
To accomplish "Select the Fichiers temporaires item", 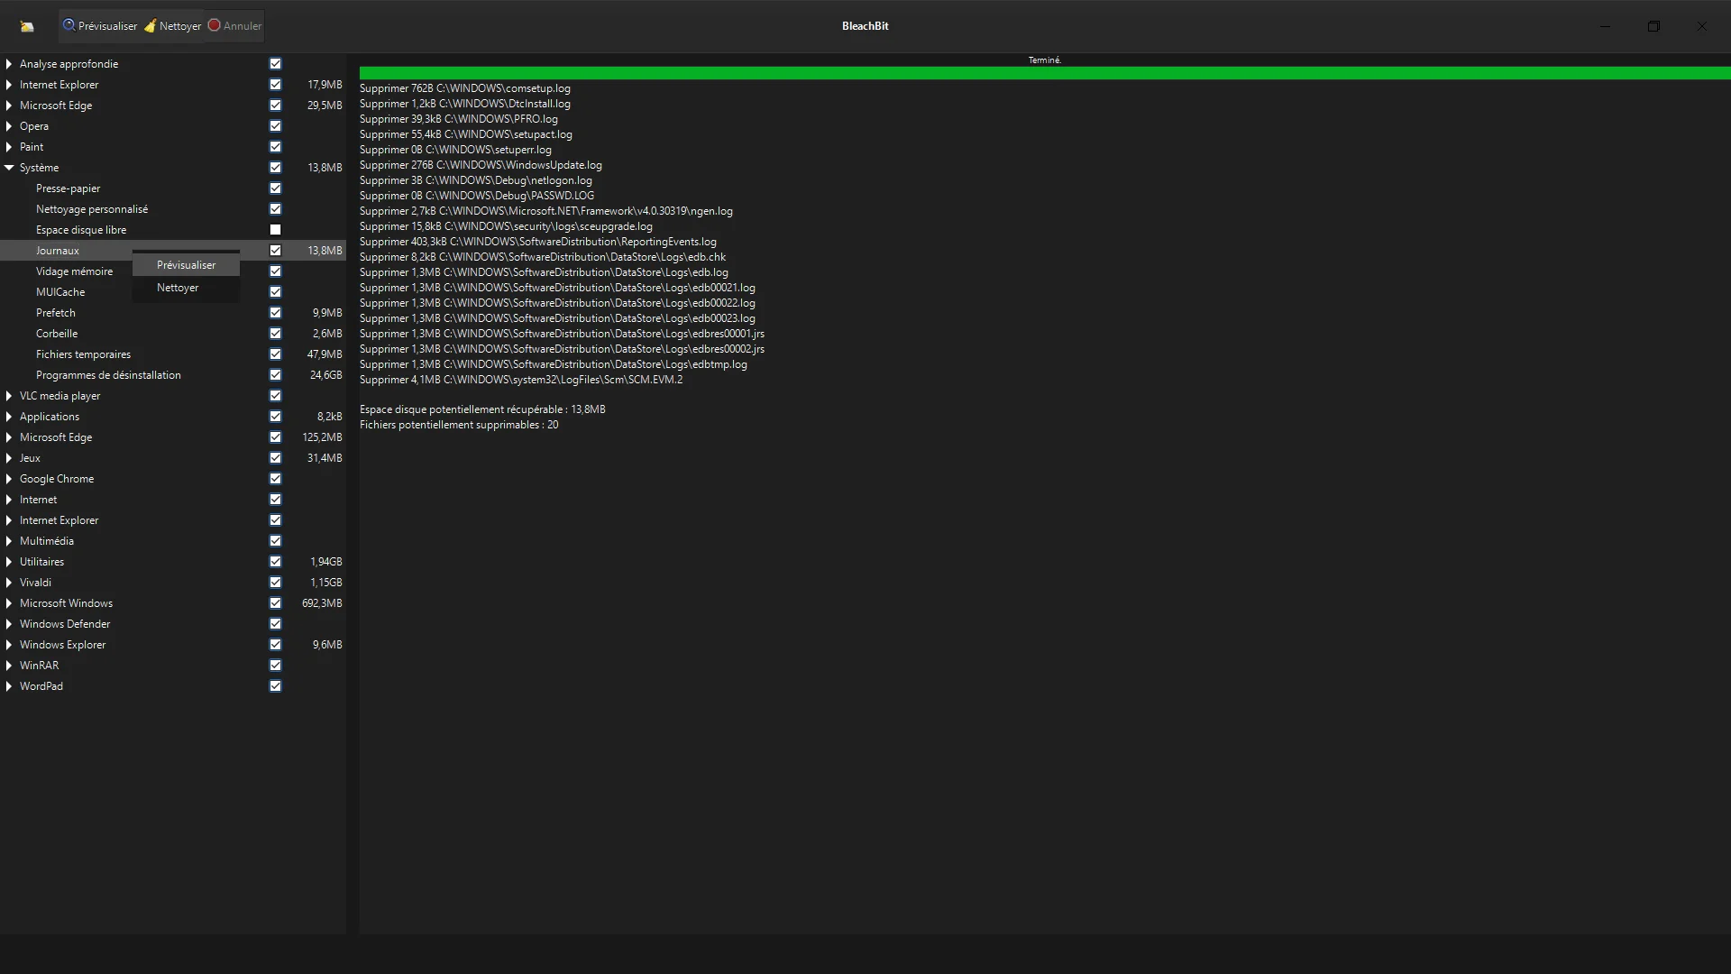I will 83,354.
